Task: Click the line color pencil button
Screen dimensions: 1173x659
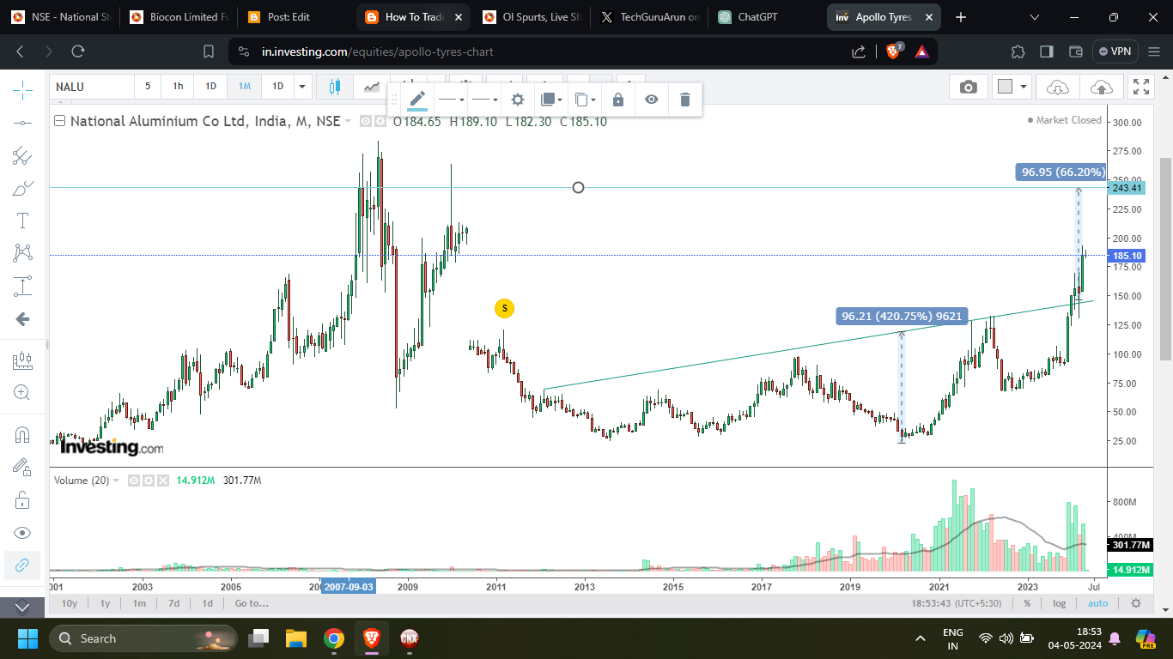Action: pos(417,100)
